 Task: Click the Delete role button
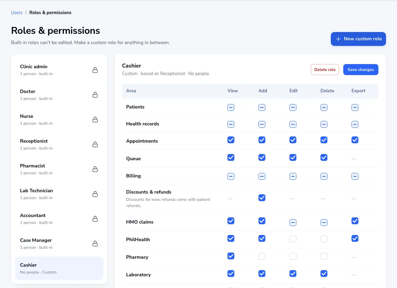(x=325, y=70)
